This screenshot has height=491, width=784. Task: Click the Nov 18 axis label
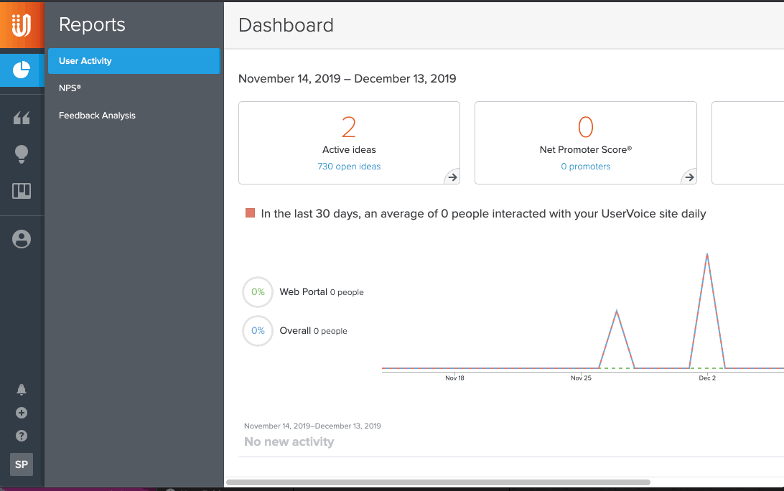click(x=454, y=378)
